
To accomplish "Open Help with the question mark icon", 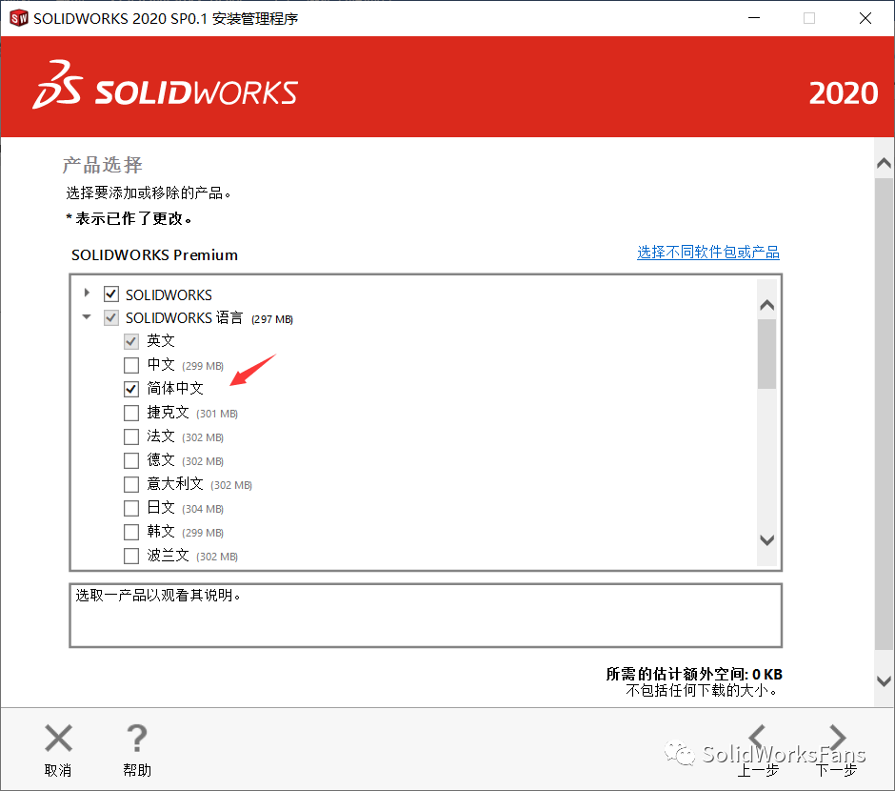I will pos(137,738).
